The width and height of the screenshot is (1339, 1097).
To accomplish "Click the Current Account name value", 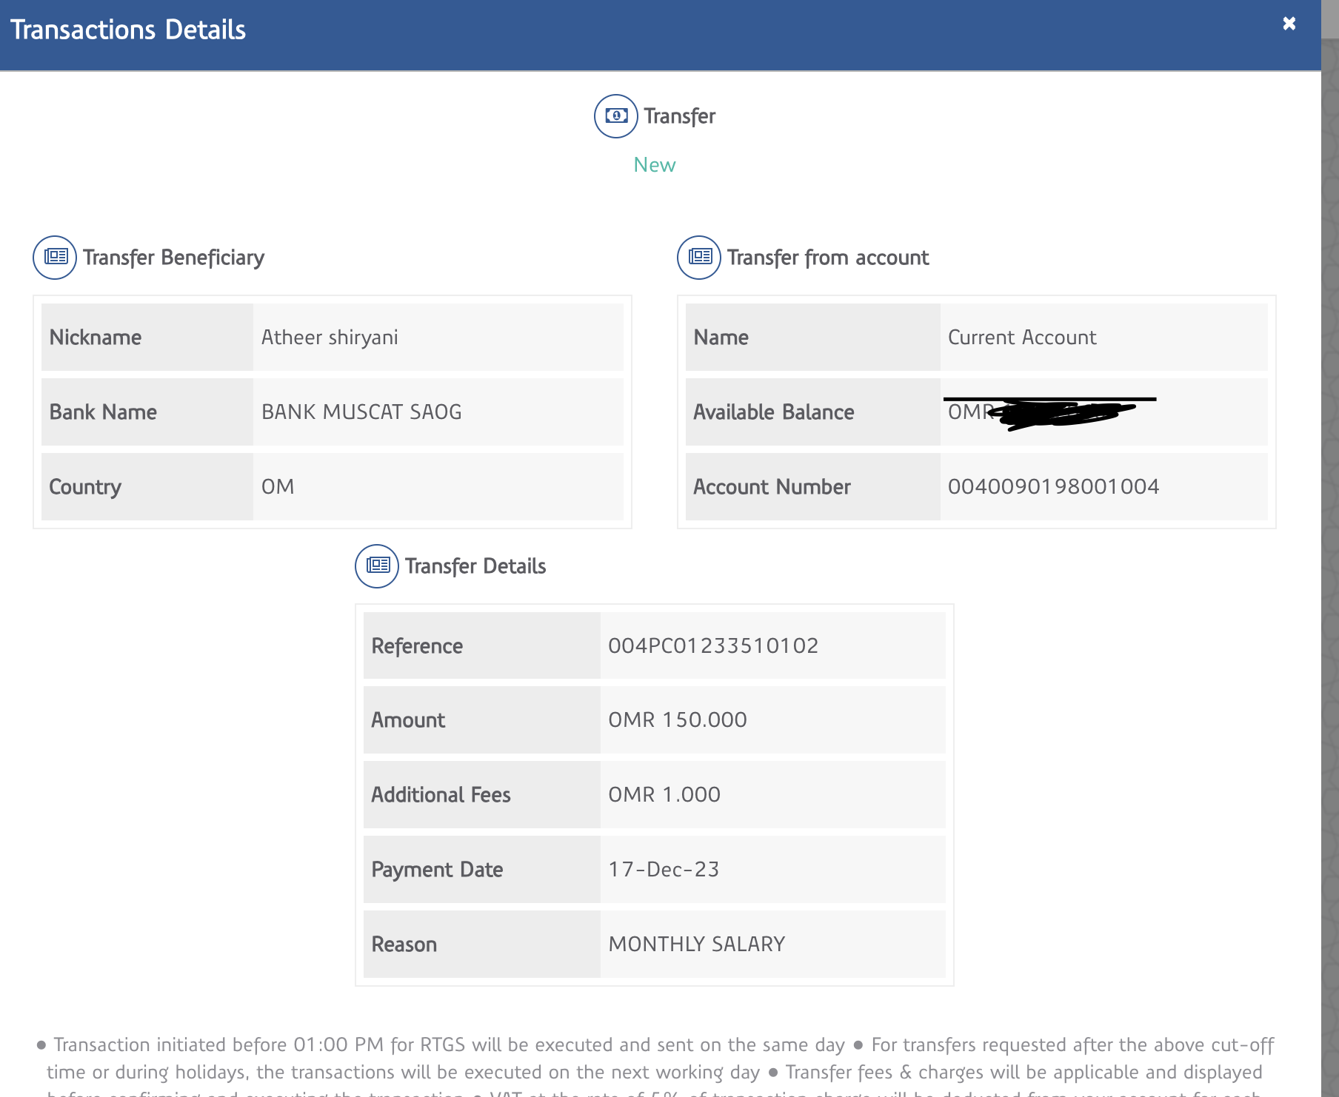I will (1021, 338).
